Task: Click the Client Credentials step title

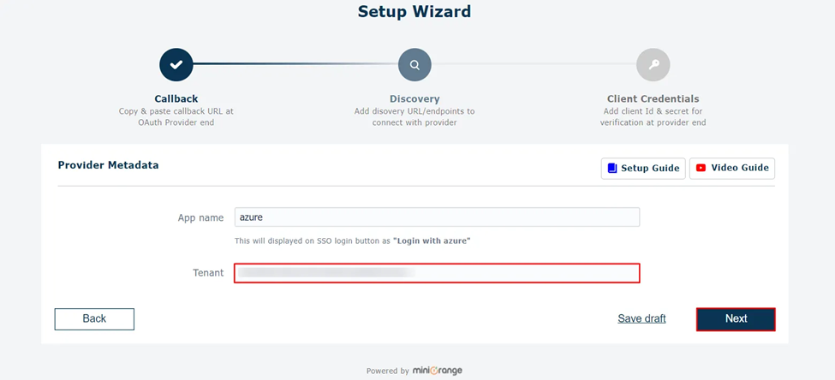Action: click(x=653, y=99)
